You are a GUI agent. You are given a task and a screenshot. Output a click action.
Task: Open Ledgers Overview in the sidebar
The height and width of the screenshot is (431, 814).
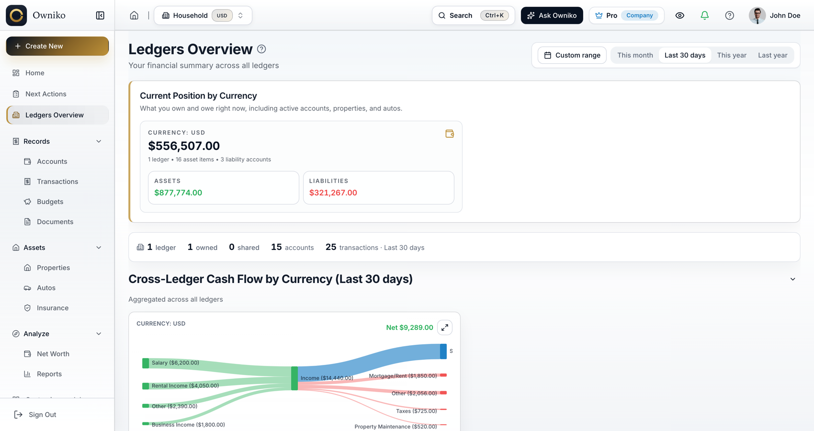pos(57,115)
